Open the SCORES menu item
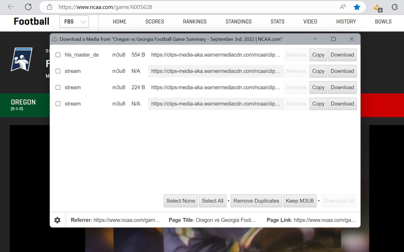 pos(155,21)
